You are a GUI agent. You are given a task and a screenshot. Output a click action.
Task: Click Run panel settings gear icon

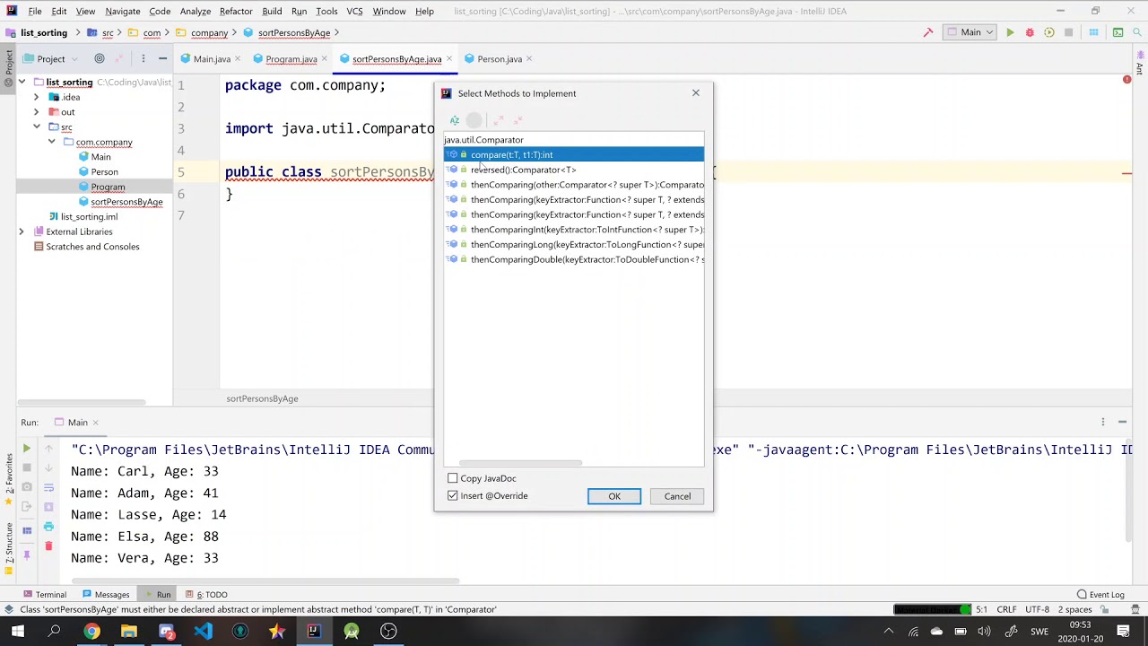[x=1103, y=422]
